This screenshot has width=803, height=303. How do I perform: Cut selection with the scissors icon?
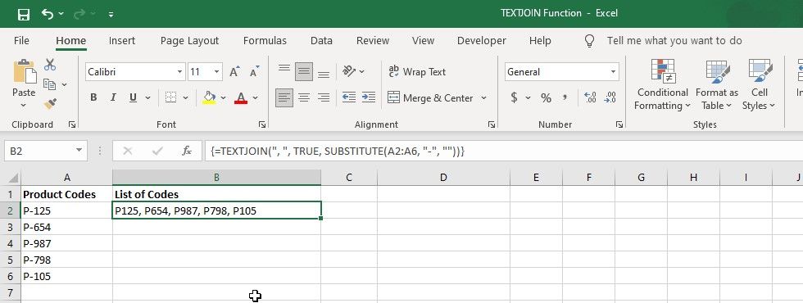pyautogui.click(x=50, y=65)
